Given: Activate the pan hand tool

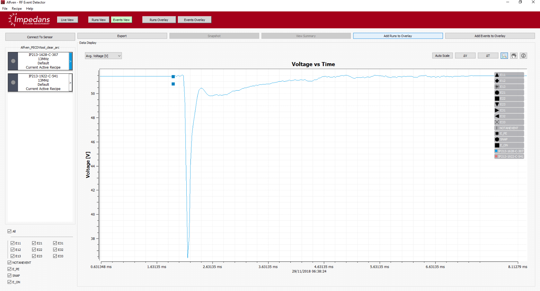Looking at the screenshot, I should [514, 56].
